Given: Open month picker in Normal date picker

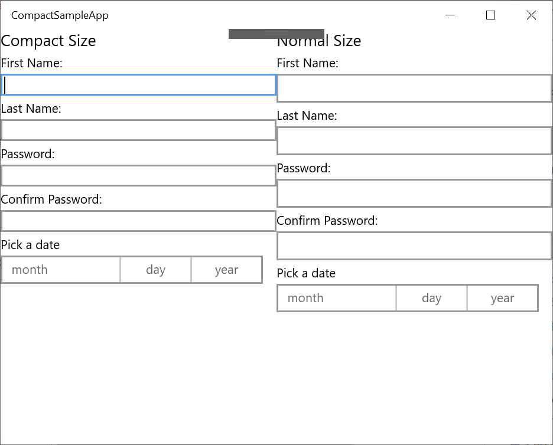Looking at the screenshot, I should pyautogui.click(x=336, y=298).
